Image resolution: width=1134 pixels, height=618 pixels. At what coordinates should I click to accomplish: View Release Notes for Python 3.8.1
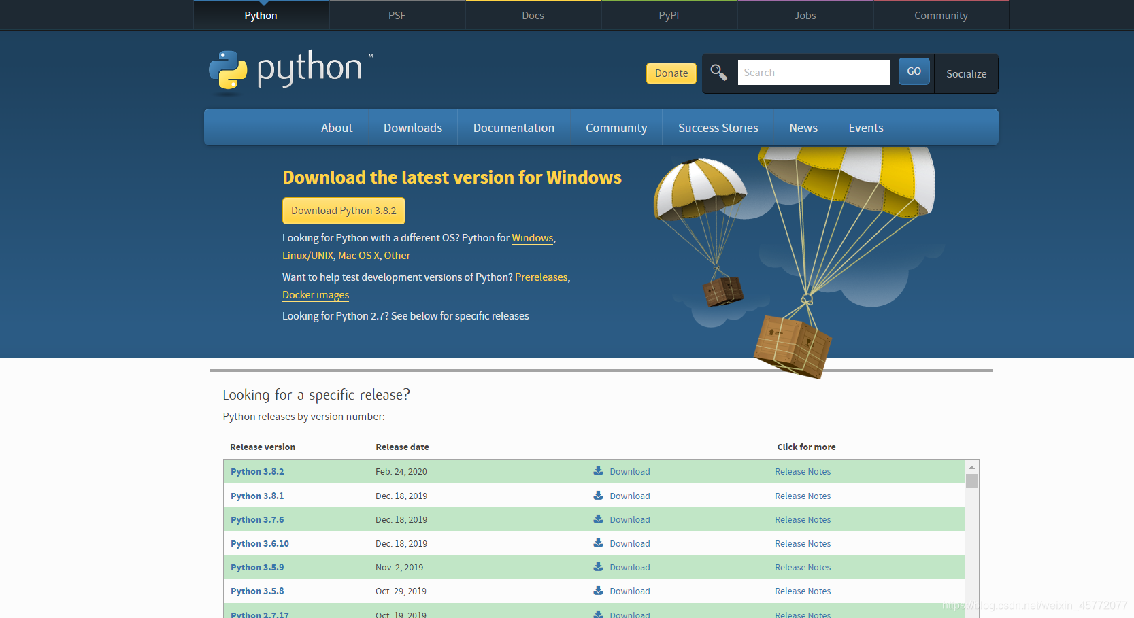click(803, 496)
